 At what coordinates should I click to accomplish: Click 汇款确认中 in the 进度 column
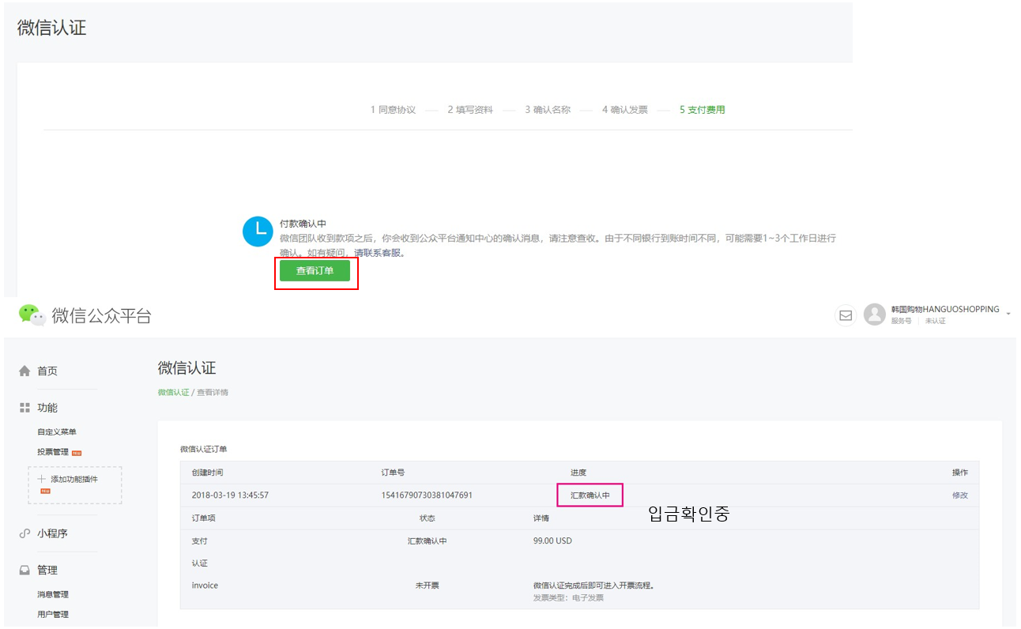[590, 495]
